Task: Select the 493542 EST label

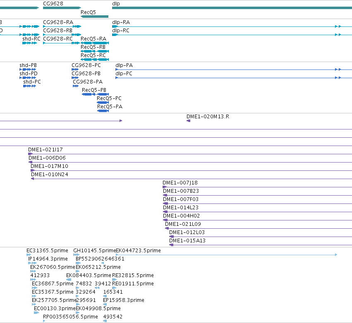Action: coord(113,317)
